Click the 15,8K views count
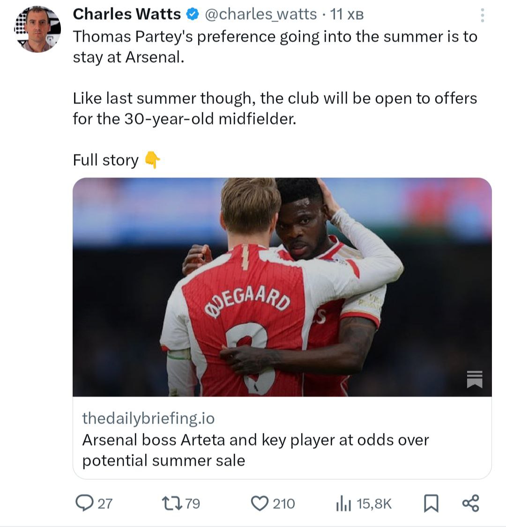This screenshot has height=527, width=506. click(x=374, y=504)
